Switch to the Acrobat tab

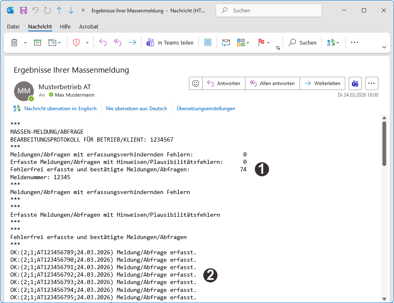click(x=88, y=26)
